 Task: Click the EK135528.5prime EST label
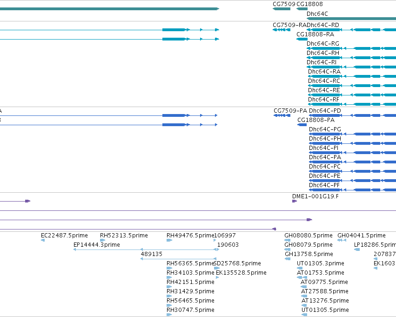tap(241, 273)
